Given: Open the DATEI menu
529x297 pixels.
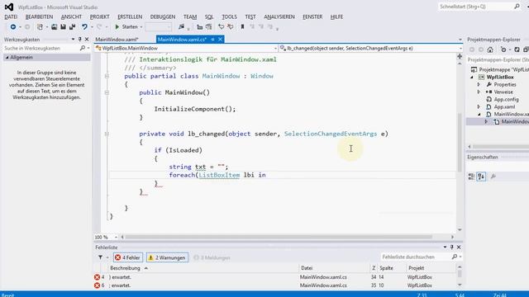Looking at the screenshot, I should [11, 16].
